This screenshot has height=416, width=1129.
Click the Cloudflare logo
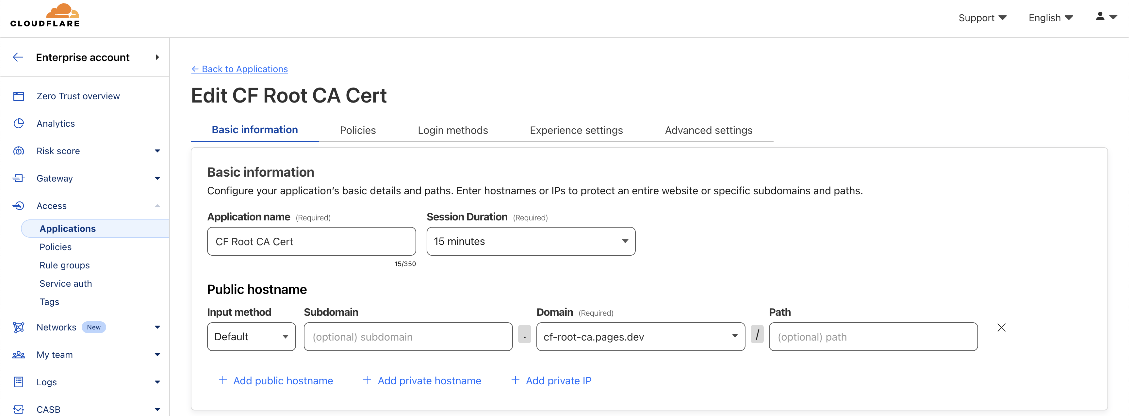[x=45, y=15]
